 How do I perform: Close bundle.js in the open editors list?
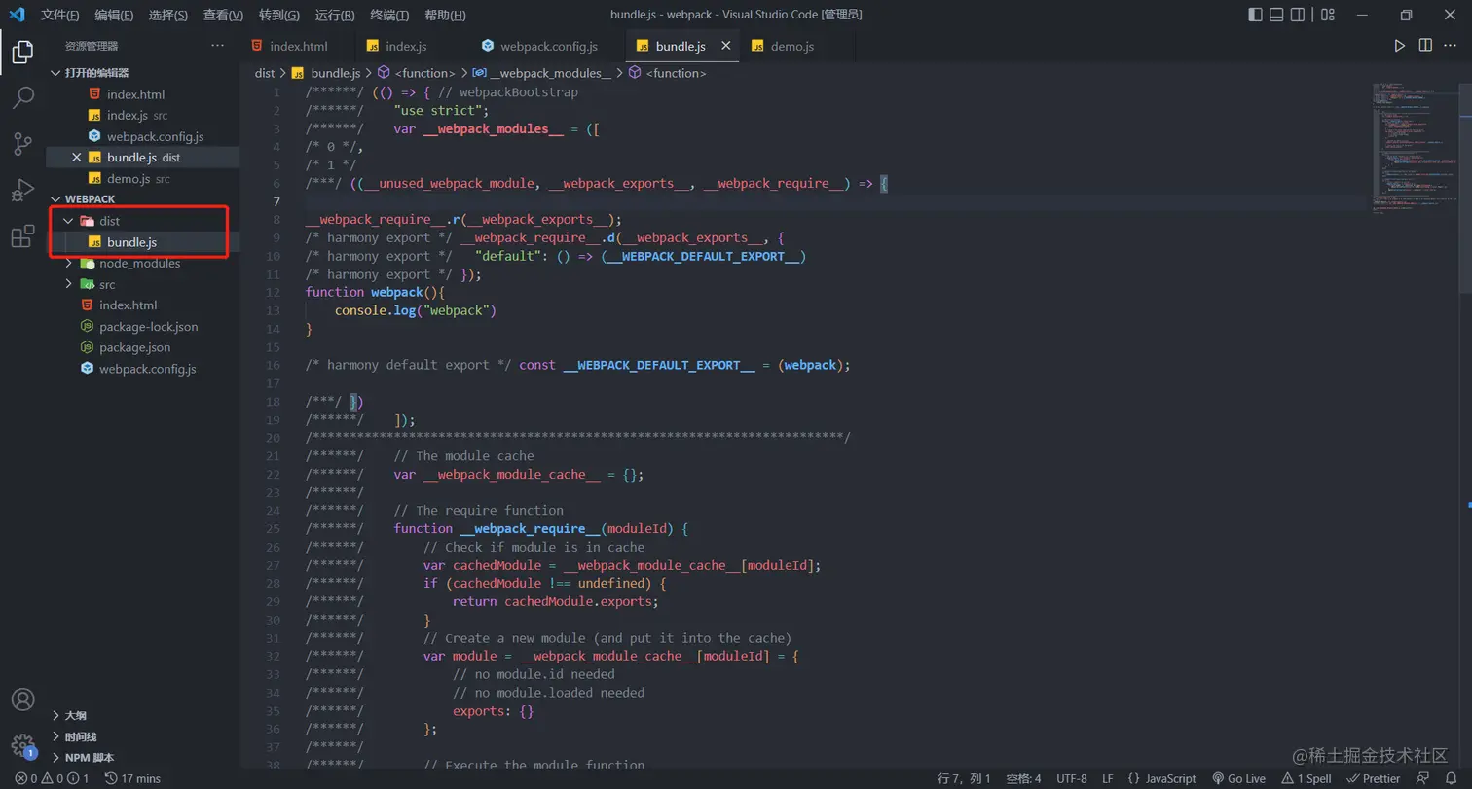[x=76, y=158]
